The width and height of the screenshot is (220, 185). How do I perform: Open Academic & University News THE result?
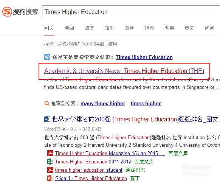[x=124, y=71]
